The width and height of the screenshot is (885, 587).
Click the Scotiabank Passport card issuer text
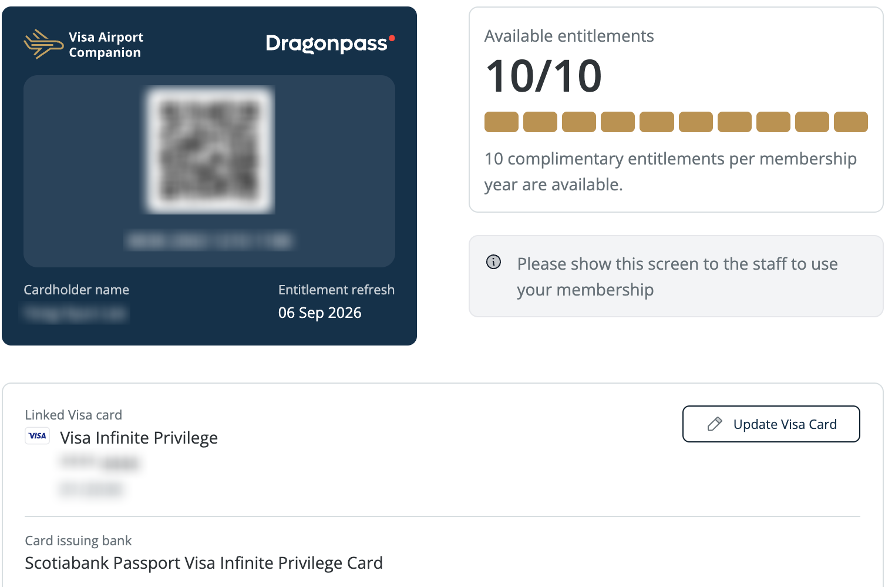204,563
